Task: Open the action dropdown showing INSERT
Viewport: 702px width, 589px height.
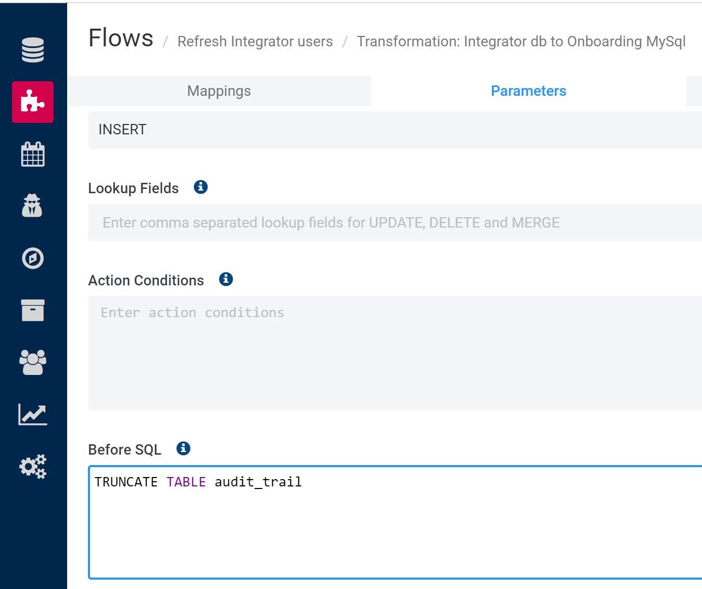Action: [395, 130]
